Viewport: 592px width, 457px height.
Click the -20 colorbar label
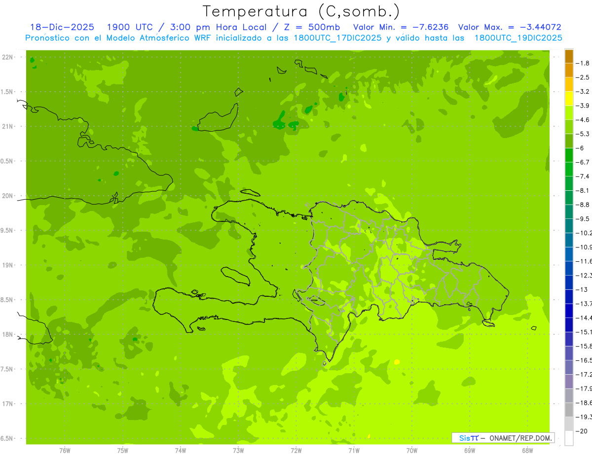pyautogui.click(x=582, y=431)
